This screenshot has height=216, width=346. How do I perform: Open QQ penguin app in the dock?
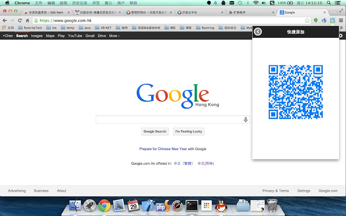221,205
